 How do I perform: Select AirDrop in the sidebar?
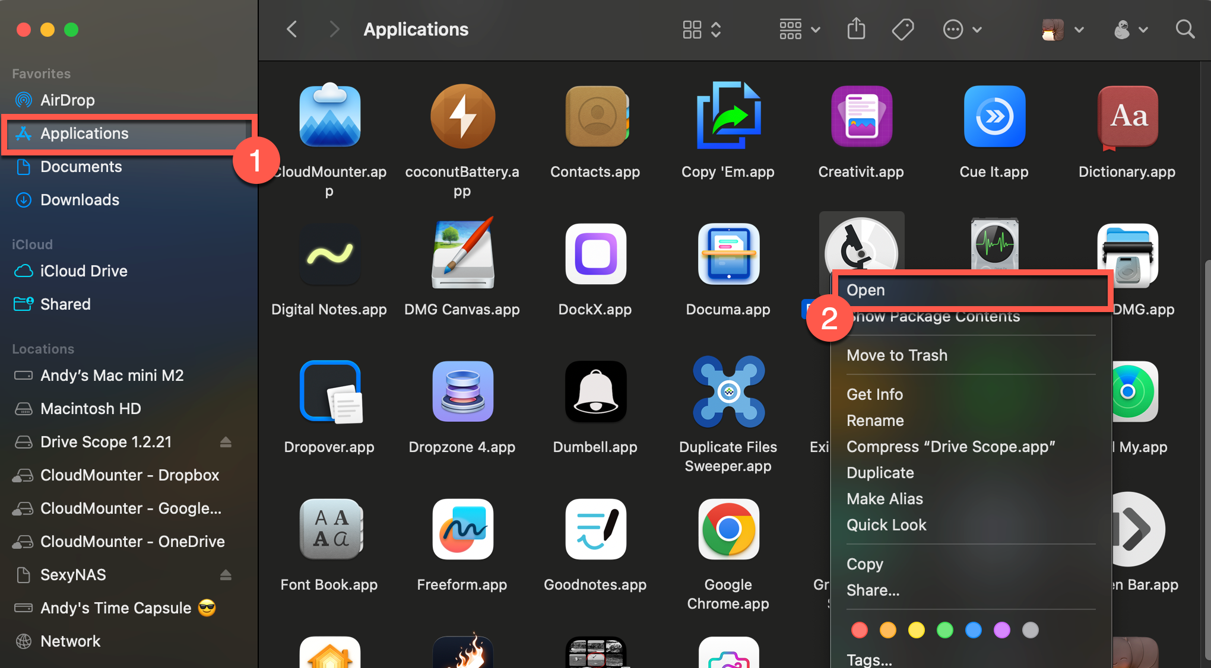67,100
